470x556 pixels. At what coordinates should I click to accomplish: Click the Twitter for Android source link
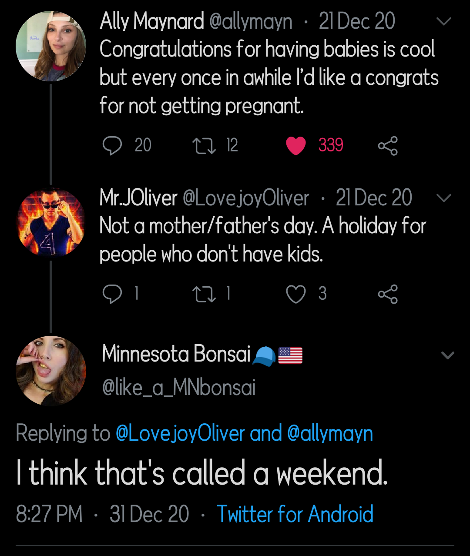295,514
